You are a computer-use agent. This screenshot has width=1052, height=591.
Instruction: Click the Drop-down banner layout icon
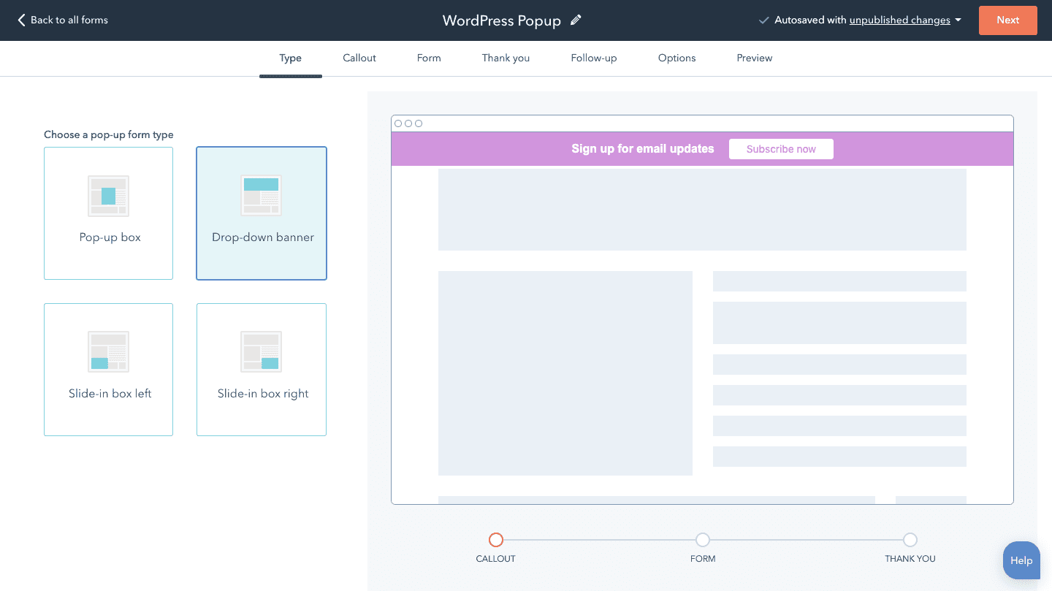262,196
